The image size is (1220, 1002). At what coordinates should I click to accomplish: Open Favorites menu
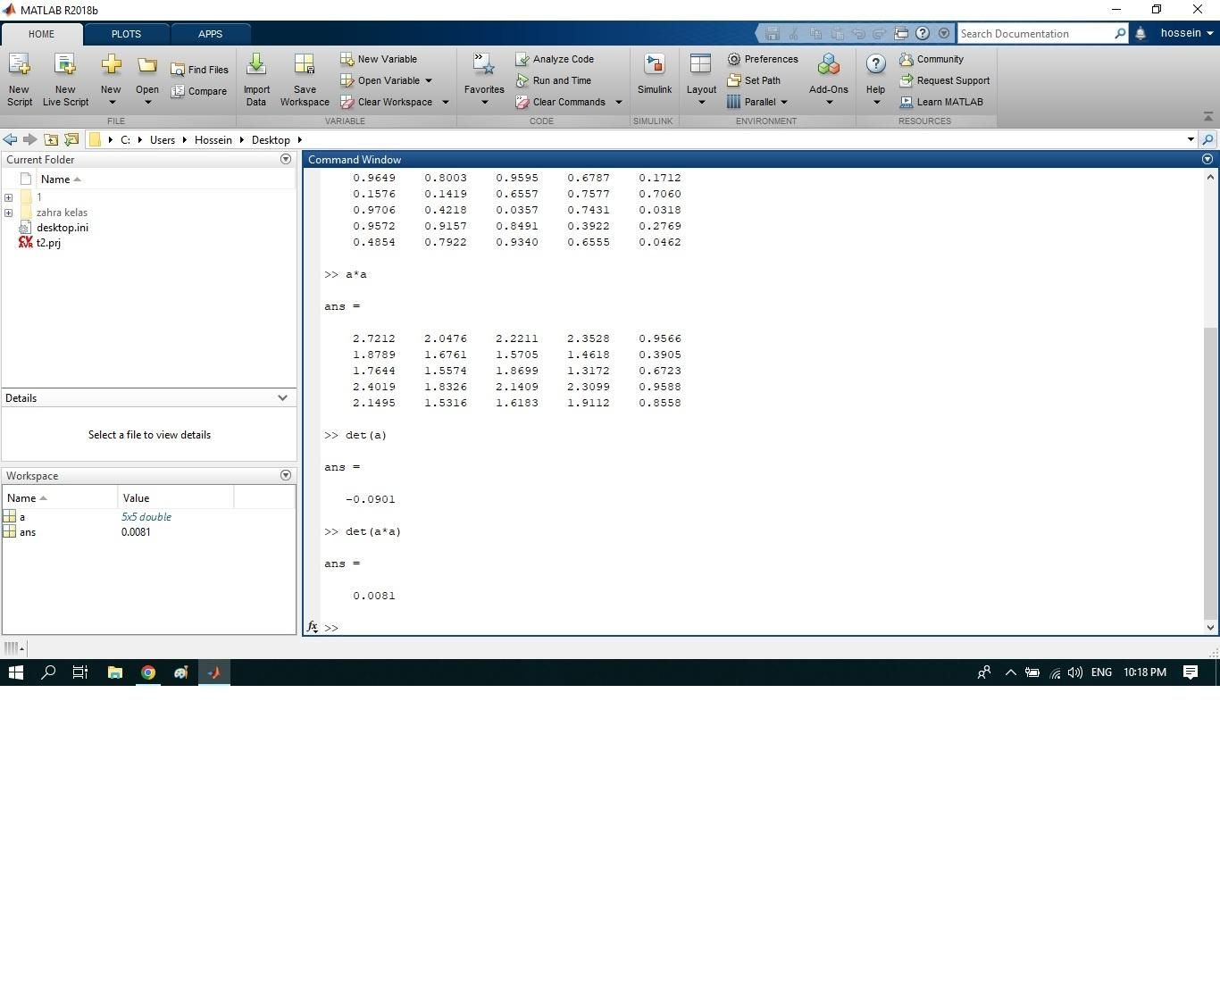coord(484,79)
